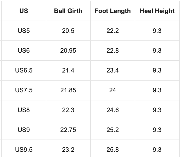Click the 21.85 ball girth cell
This screenshot has height=157, width=181.
(68, 90)
